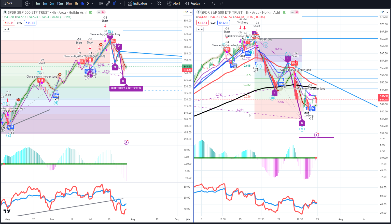
Task: Click the purple D pattern marker on 1h chart
Action: click(302, 123)
